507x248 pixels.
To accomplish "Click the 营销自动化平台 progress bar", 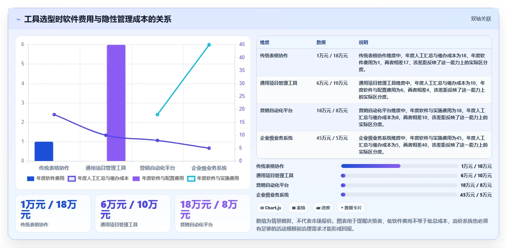I will point(399,185).
